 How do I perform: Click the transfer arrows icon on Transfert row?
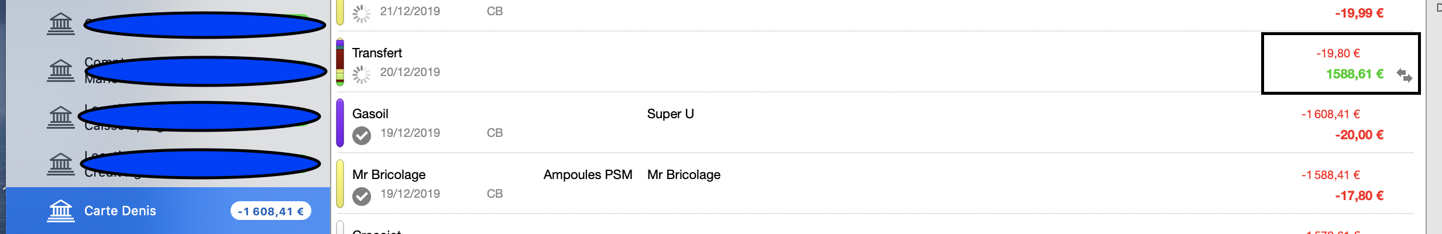coord(1405,75)
